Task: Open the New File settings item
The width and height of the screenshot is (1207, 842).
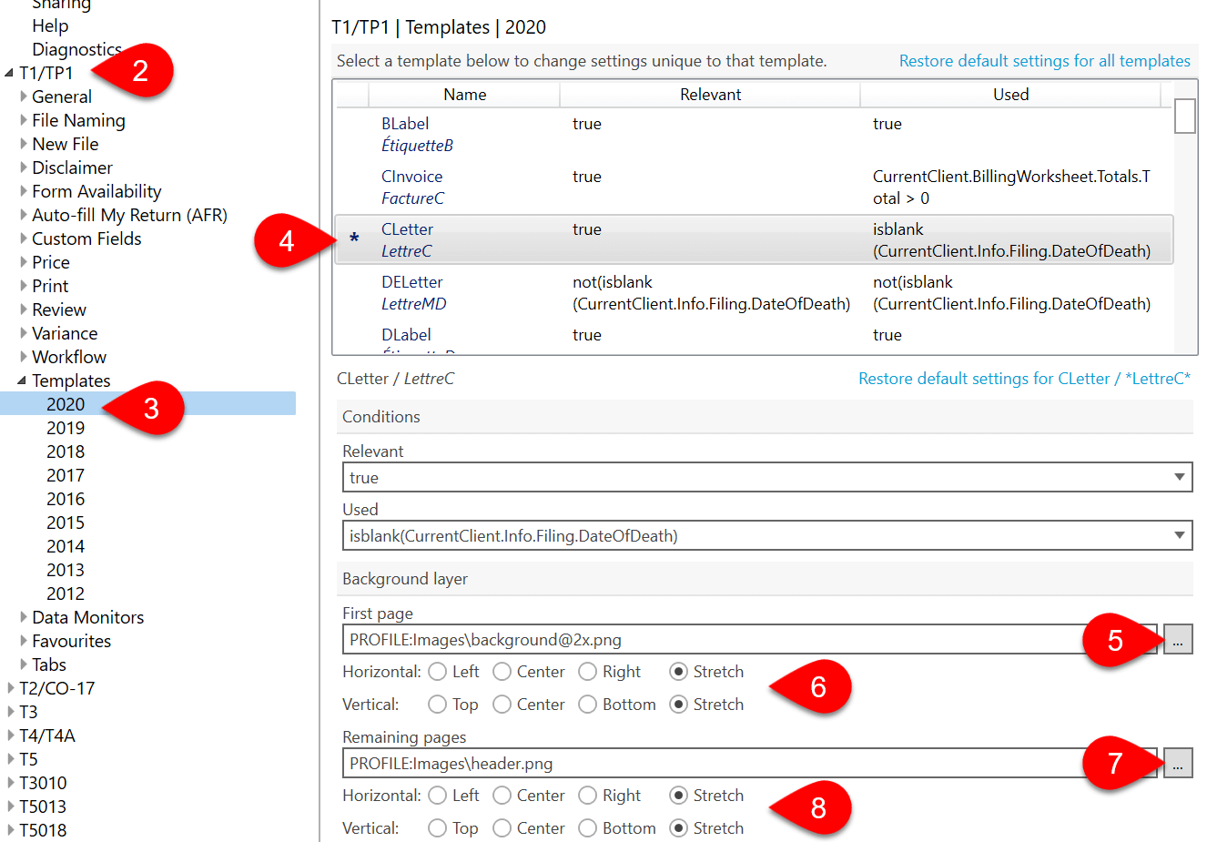Action: pyautogui.click(x=65, y=144)
